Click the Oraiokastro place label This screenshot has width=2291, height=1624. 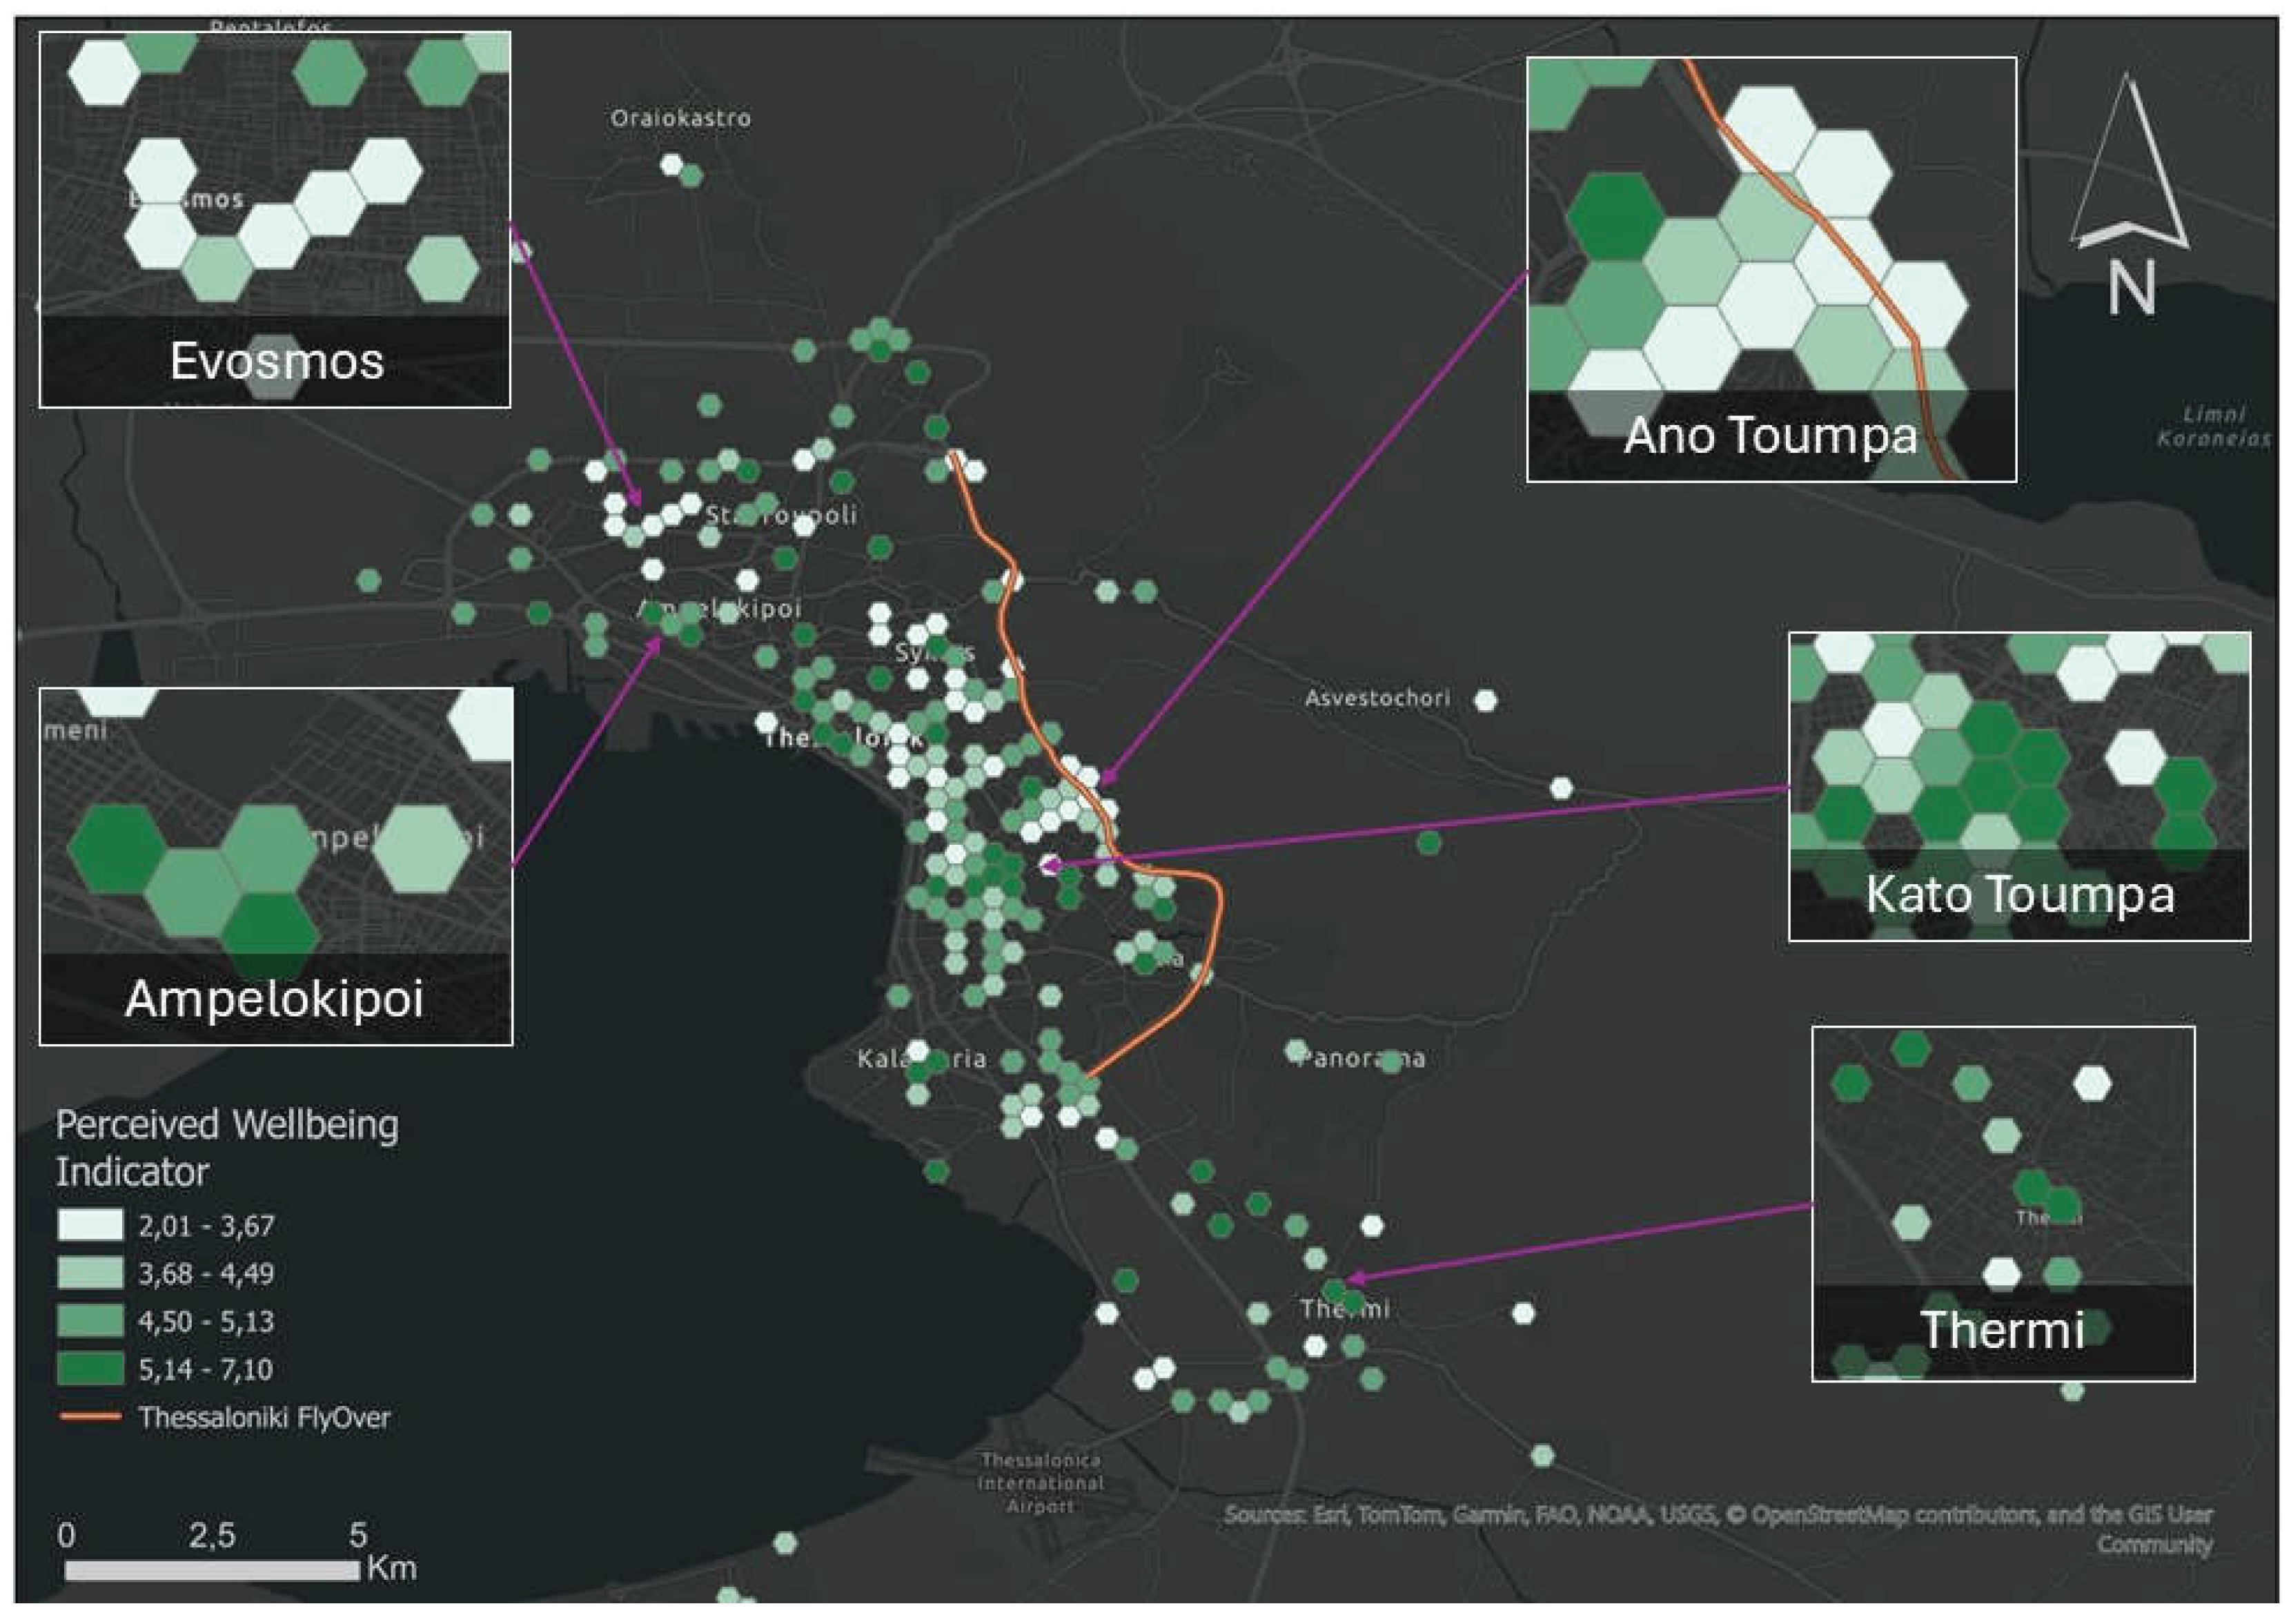tap(680, 118)
